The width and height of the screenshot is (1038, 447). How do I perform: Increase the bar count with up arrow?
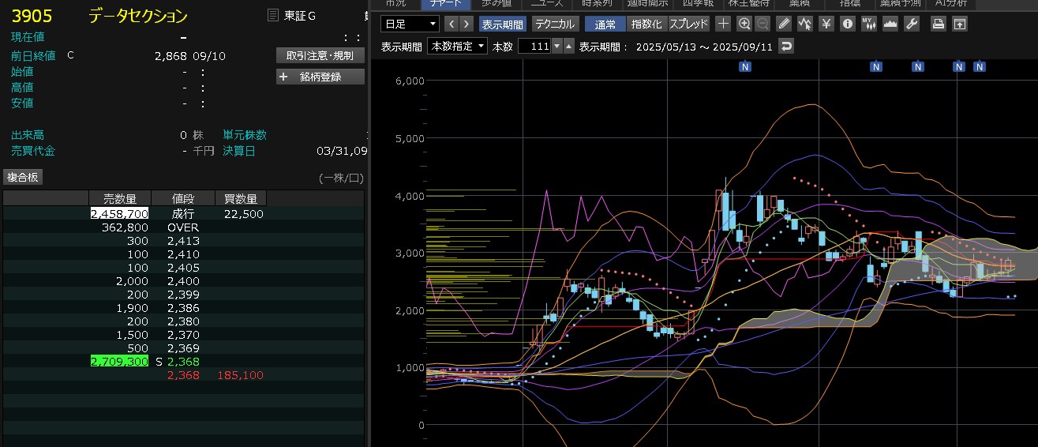(x=568, y=47)
